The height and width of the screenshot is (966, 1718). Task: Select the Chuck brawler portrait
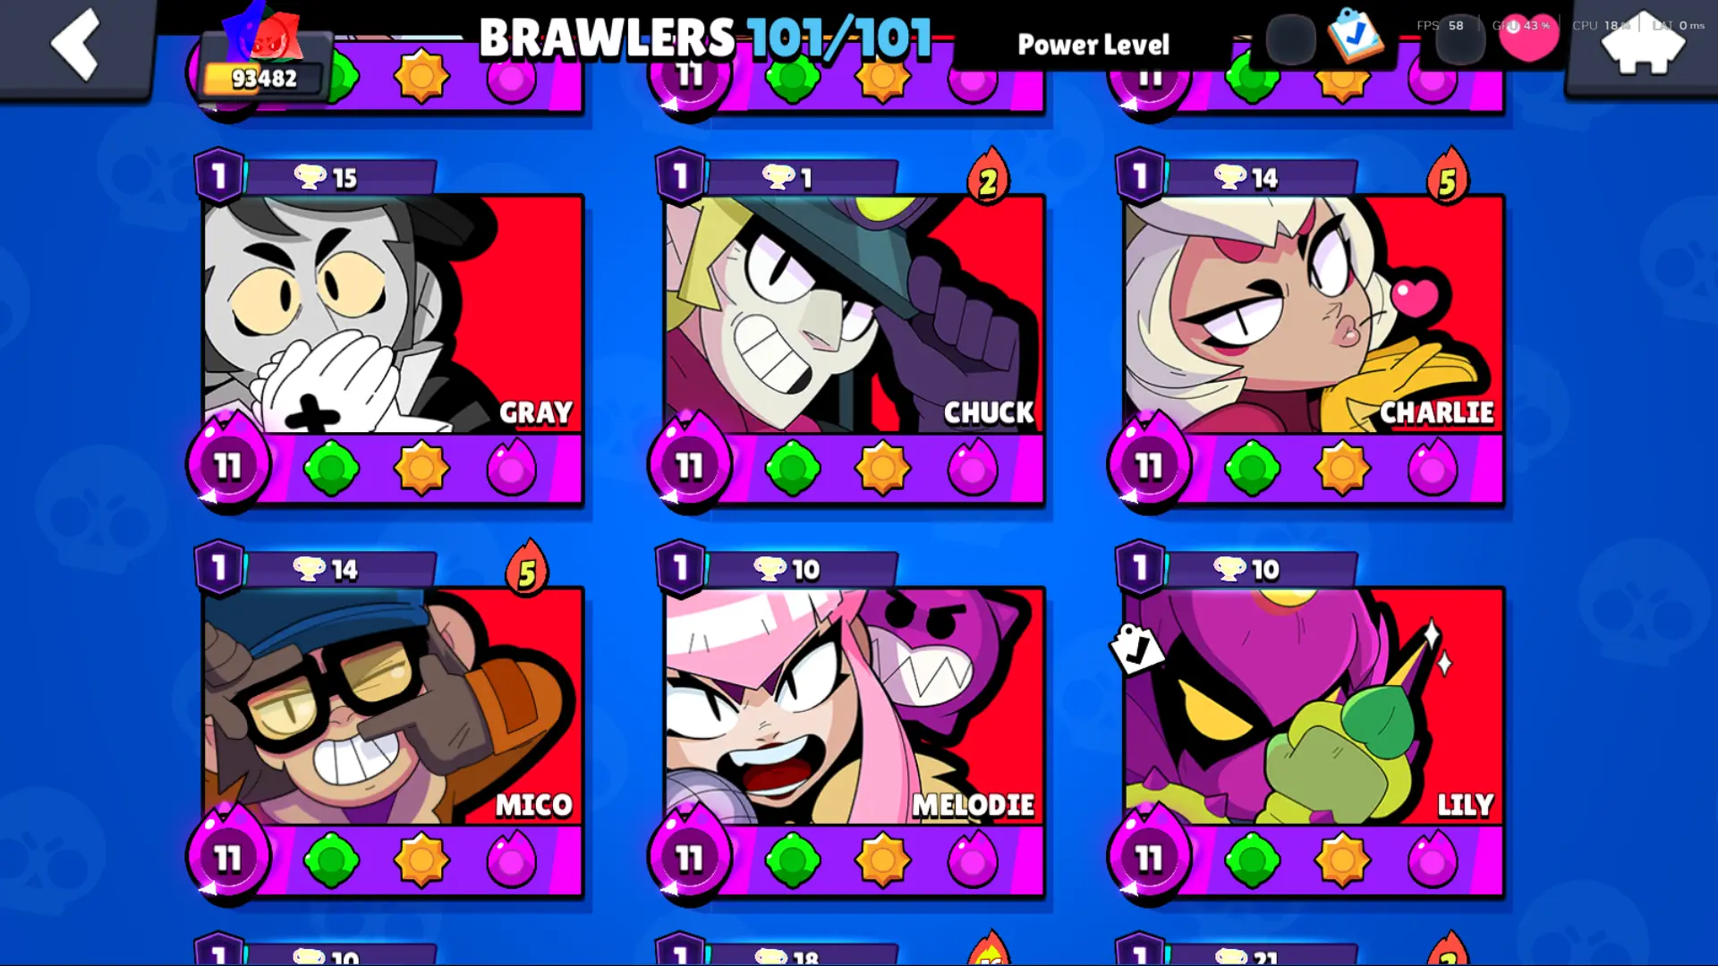point(854,314)
